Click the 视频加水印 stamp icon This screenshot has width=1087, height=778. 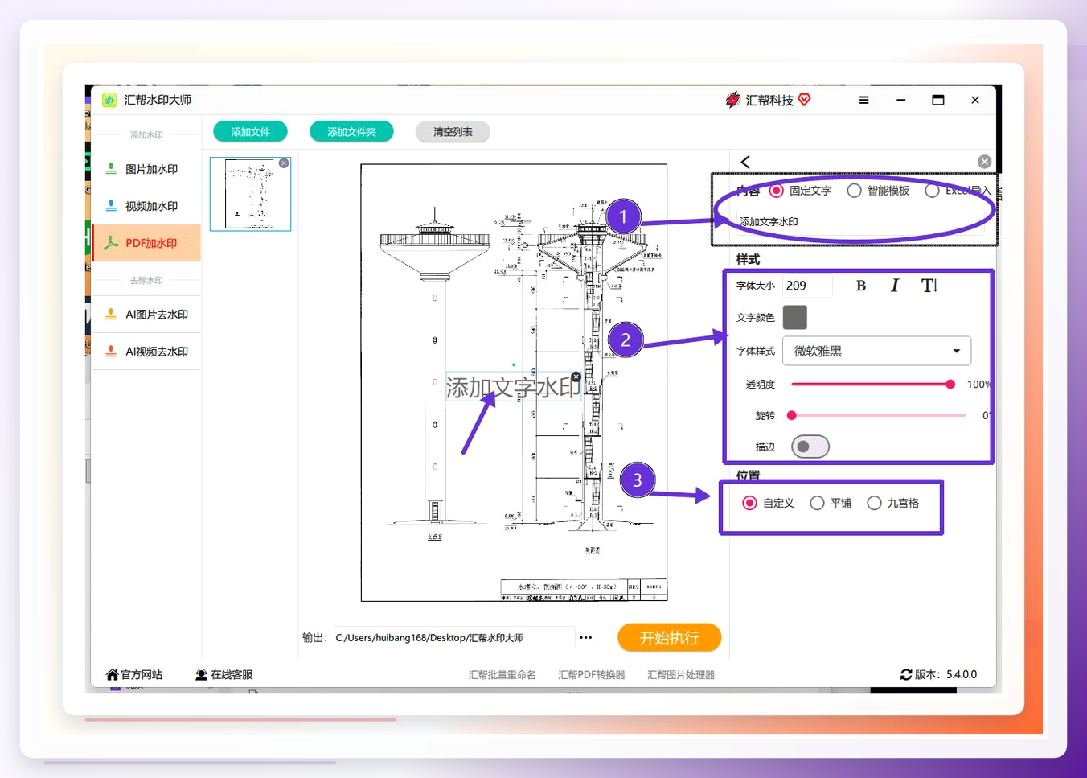click(111, 206)
